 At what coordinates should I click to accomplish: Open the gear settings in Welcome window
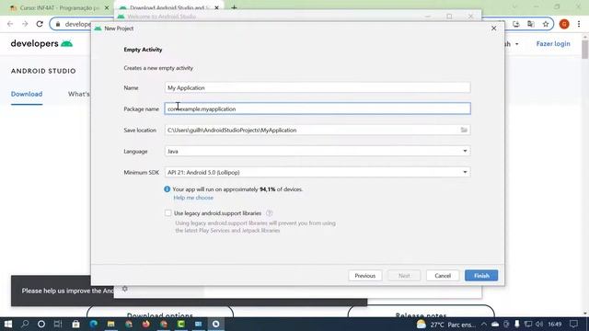coord(125,289)
